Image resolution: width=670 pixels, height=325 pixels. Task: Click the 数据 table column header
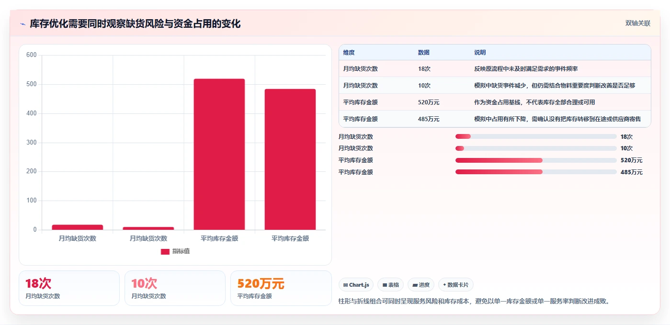(x=424, y=52)
